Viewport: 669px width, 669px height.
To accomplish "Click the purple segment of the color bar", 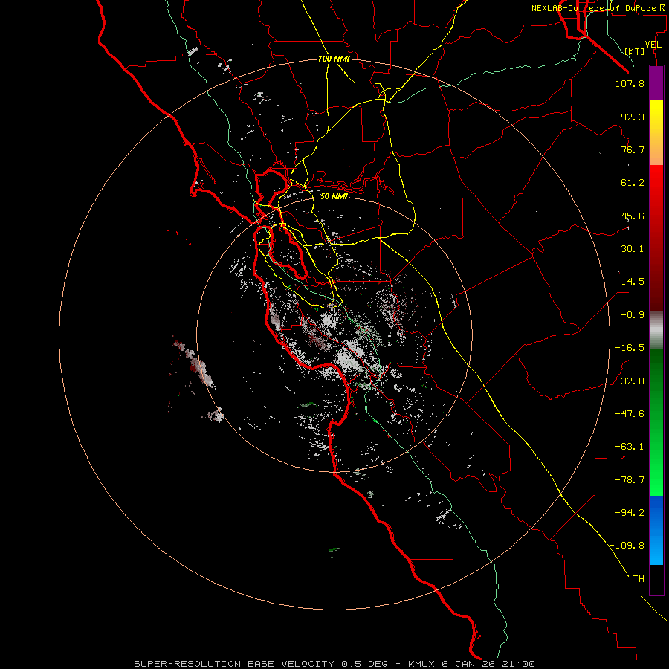I will 656,83.
